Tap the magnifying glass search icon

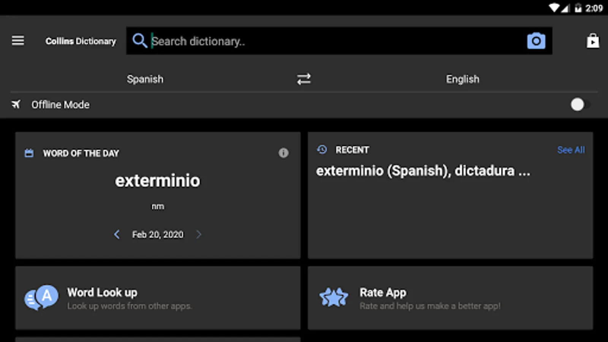tap(139, 41)
